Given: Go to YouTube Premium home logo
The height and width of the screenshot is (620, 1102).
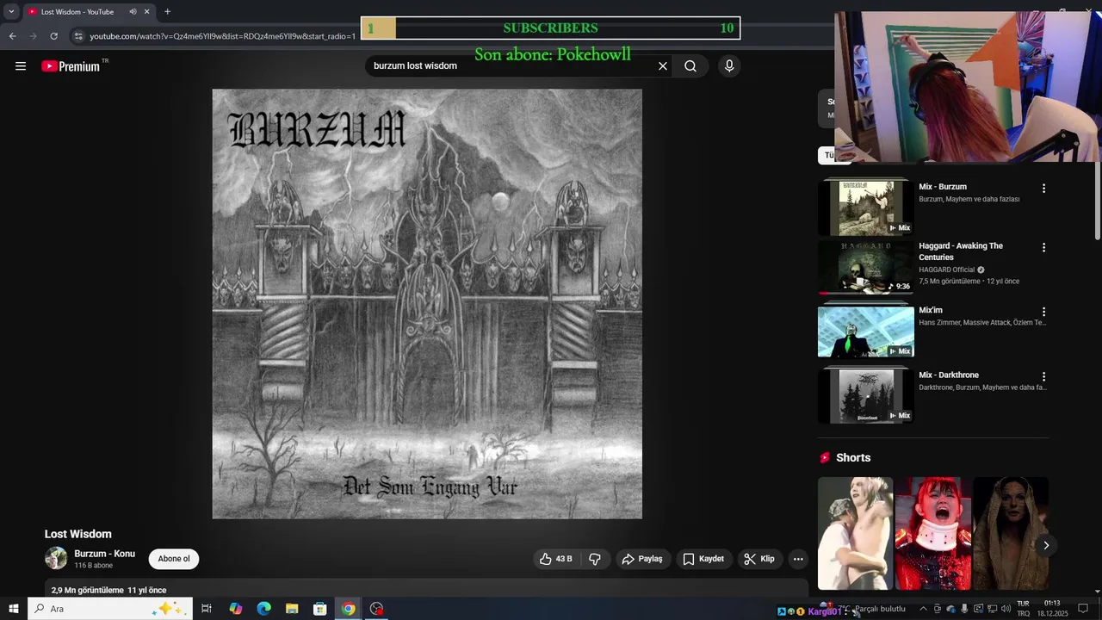Looking at the screenshot, I should tap(71, 66).
